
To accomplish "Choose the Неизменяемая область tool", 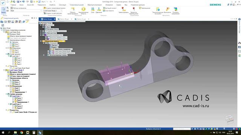I will 83,11.
